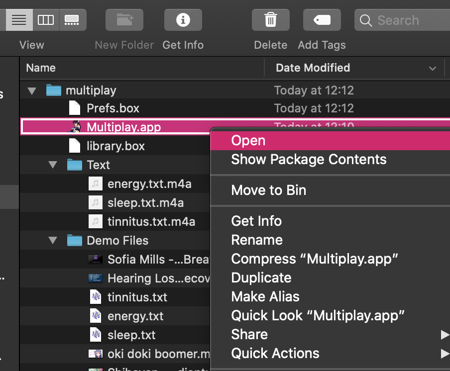Click the Date Modified sort chevron
This screenshot has height=371, width=450.
433,69
